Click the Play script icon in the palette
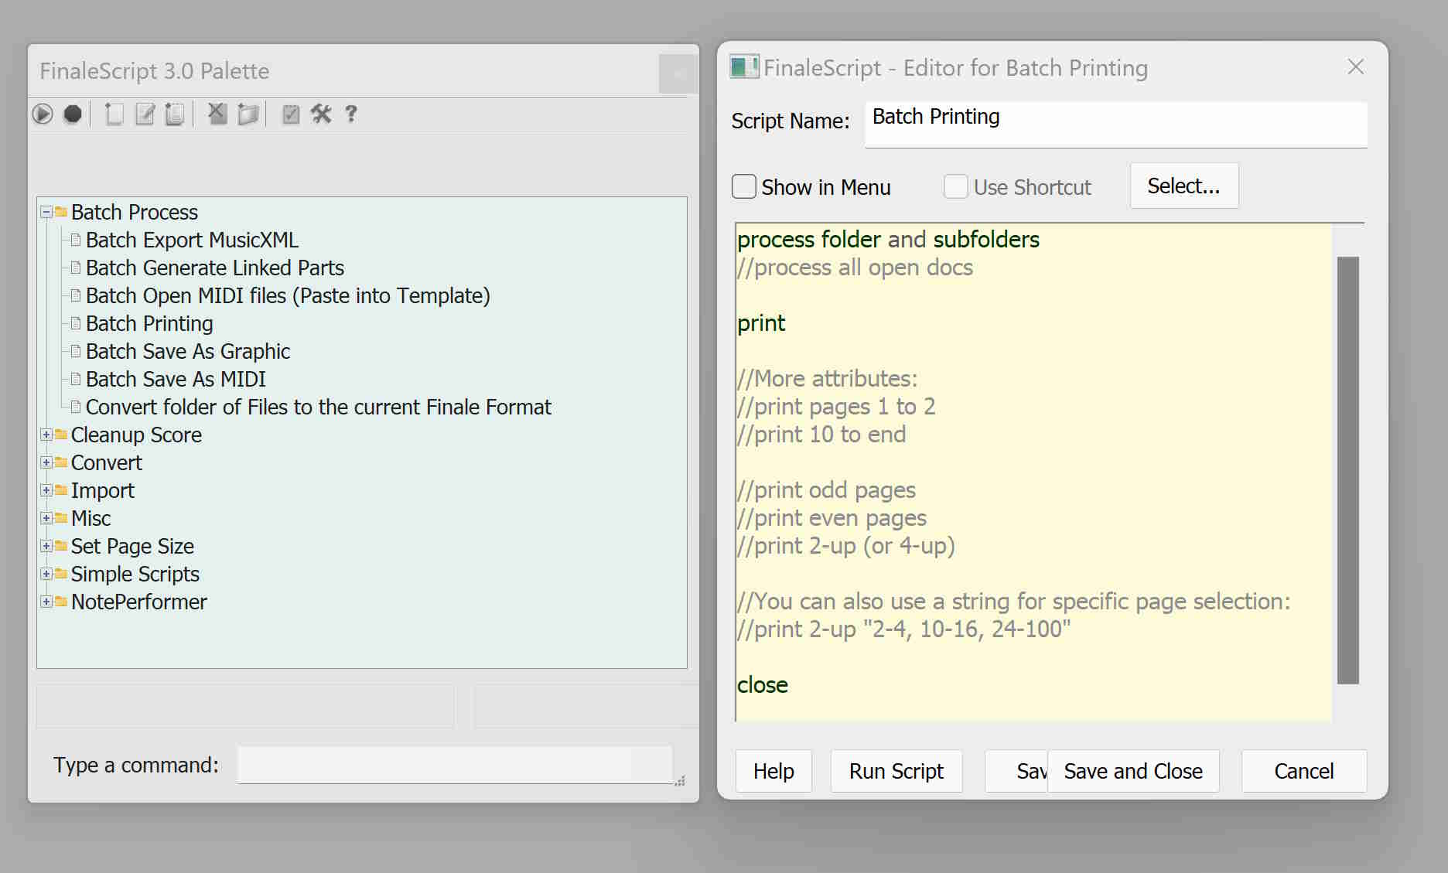 [43, 114]
